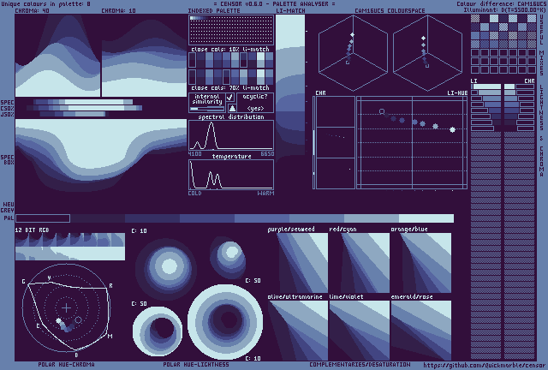Click the 'LI-MATCH' heading
Image resolution: width=548 pixels, height=370 pixels.
pos(290,11)
